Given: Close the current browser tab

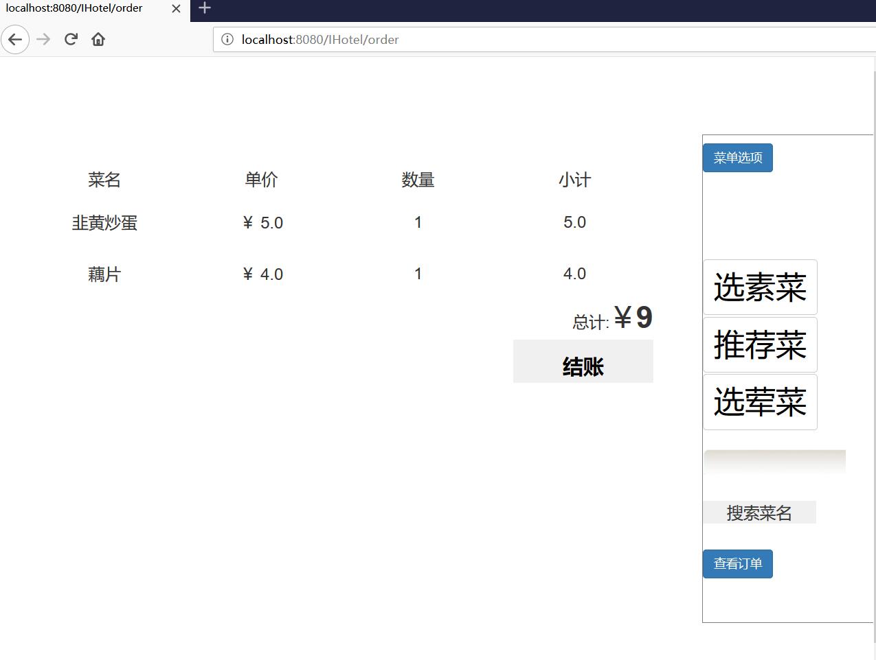Looking at the screenshot, I should [175, 9].
